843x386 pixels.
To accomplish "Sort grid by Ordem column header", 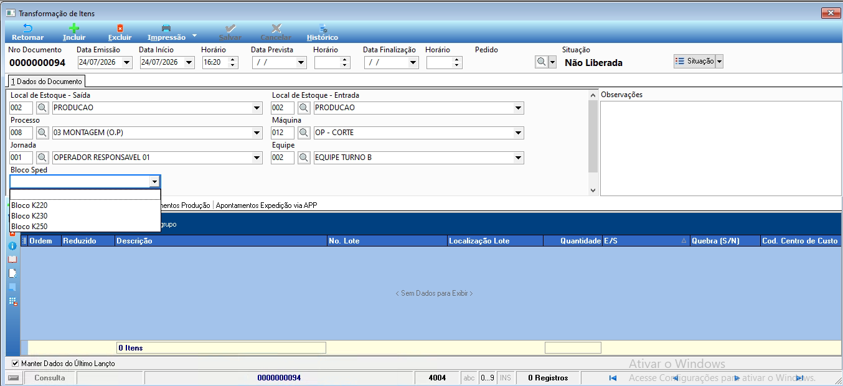I will coord(45,240).
